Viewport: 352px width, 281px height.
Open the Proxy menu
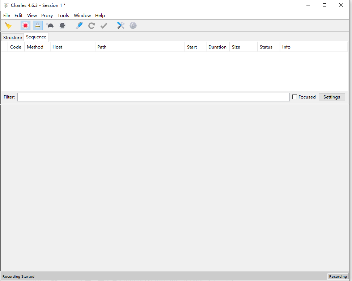click(47, 16)
